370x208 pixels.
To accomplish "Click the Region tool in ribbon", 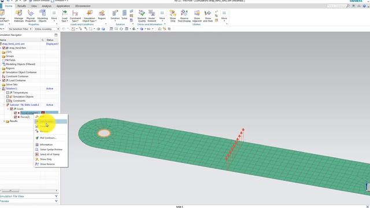I will pyautogui.click(x=102, y=15).
